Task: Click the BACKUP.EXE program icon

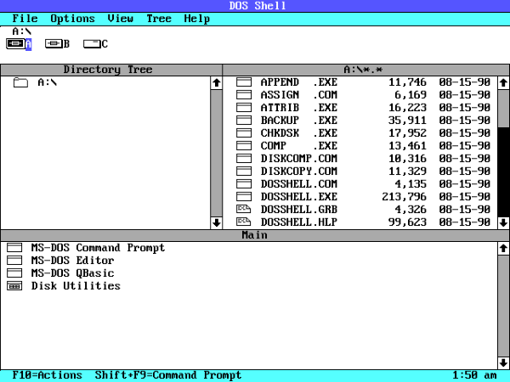Action: pos(244,121)
